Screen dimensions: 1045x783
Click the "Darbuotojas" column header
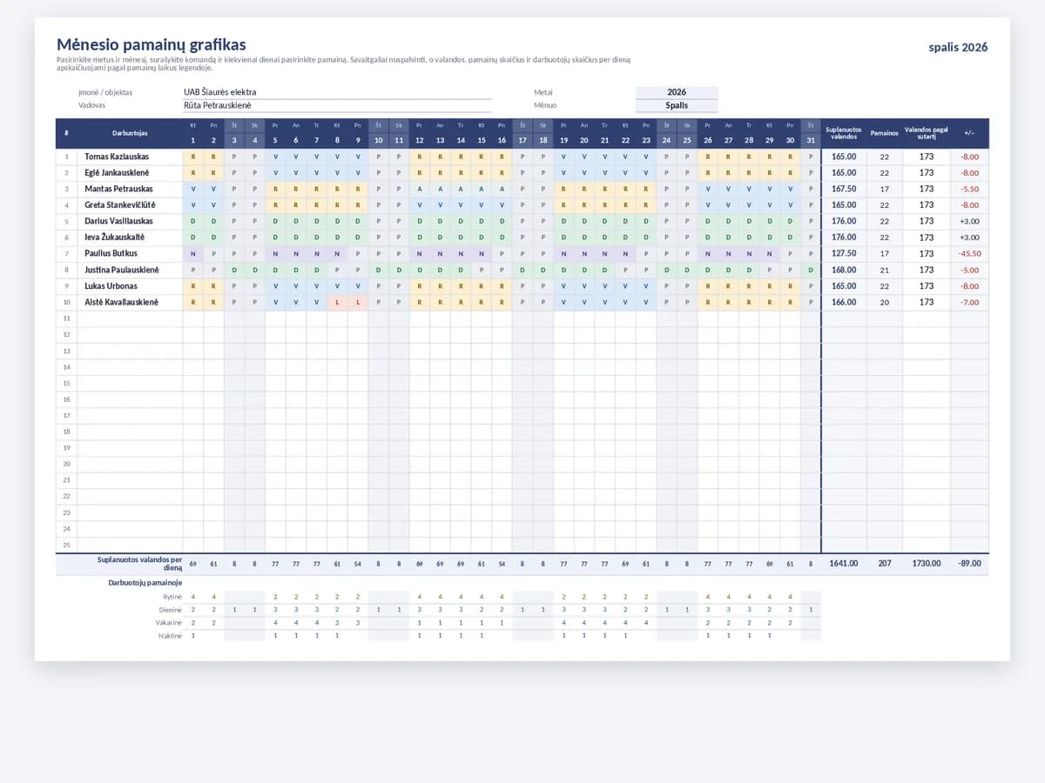coord(130,133)
